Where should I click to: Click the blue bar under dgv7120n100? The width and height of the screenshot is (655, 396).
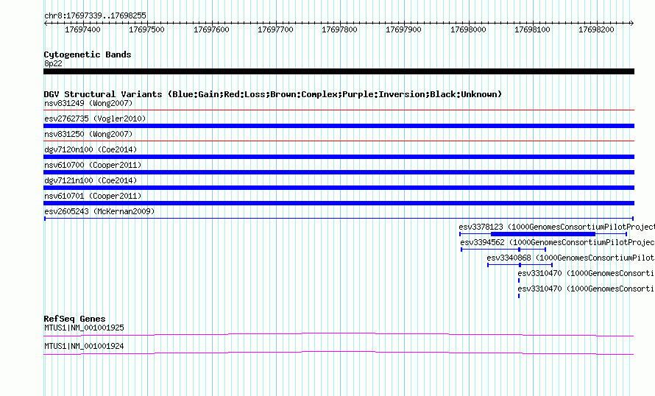point(339,157)
